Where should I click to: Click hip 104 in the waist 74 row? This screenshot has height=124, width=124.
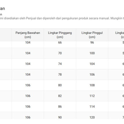pos(92,64)
